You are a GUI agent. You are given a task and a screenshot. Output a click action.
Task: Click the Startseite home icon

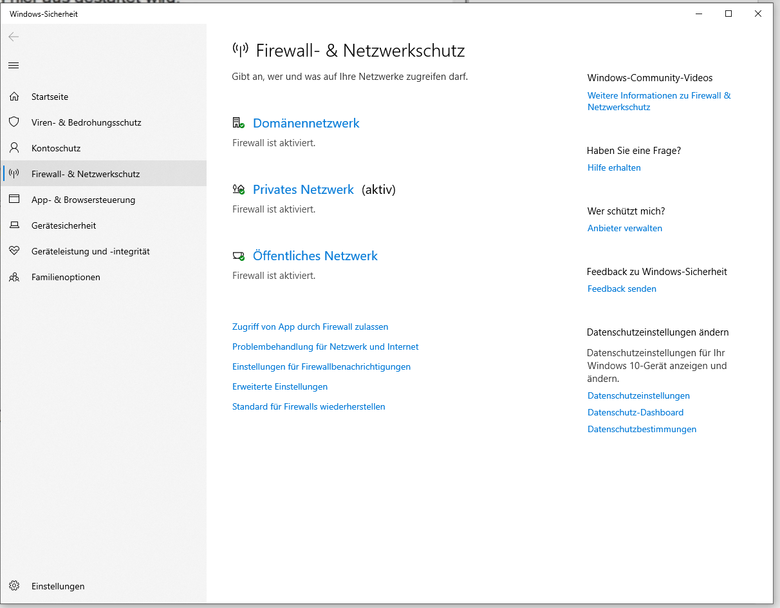pos(14,97)
